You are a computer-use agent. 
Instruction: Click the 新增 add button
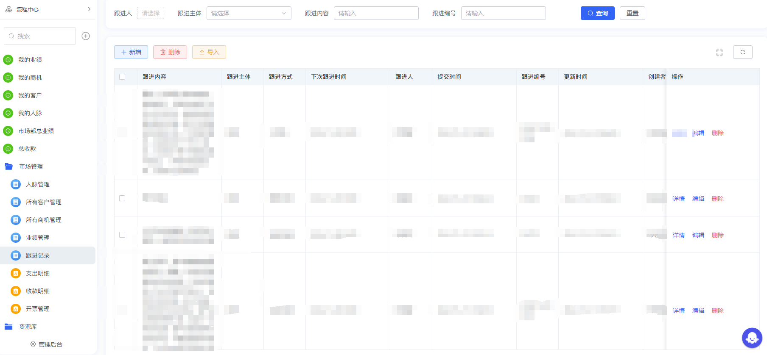coord(131,52)
